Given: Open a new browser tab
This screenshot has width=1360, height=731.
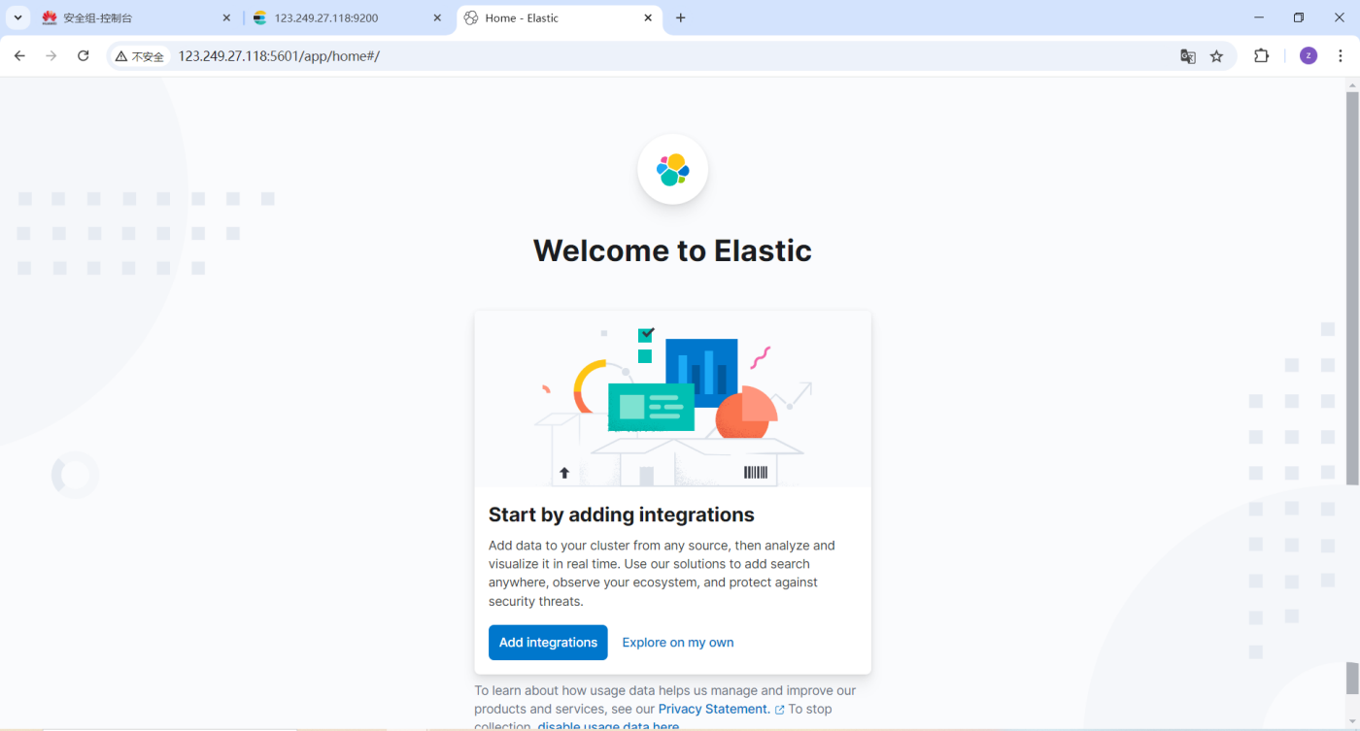Looking at the screenshot, I should [x=681, y=17].
